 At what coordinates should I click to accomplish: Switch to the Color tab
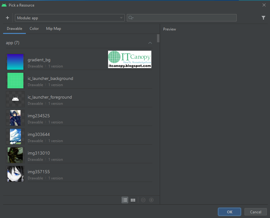pyautogui.click(x=34, y=29)
